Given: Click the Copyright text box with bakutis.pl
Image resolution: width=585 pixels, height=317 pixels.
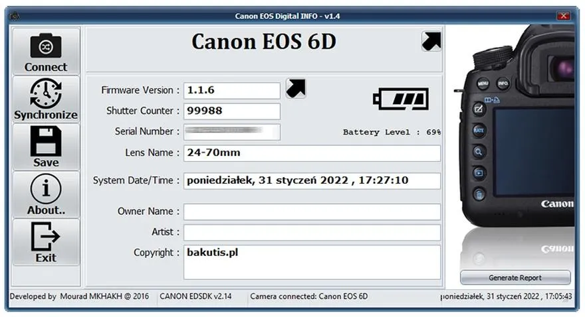Looking at the screenshot, I should 312,262.
